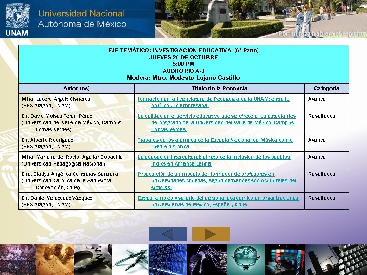The width and height of the screenshot is (367, 275).
Task: Click the gold coins thumbnail in the bottom strip
Action: click(55, 260)
